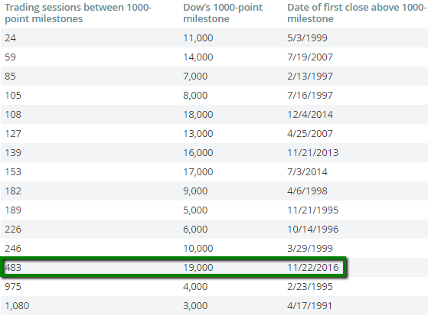Select the cell showing 59 sessions

click(11, 57)
